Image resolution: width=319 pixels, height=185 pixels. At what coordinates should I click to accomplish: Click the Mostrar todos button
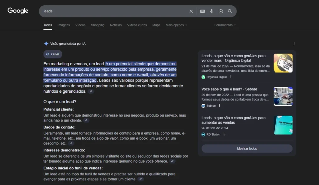coord(247,148)
